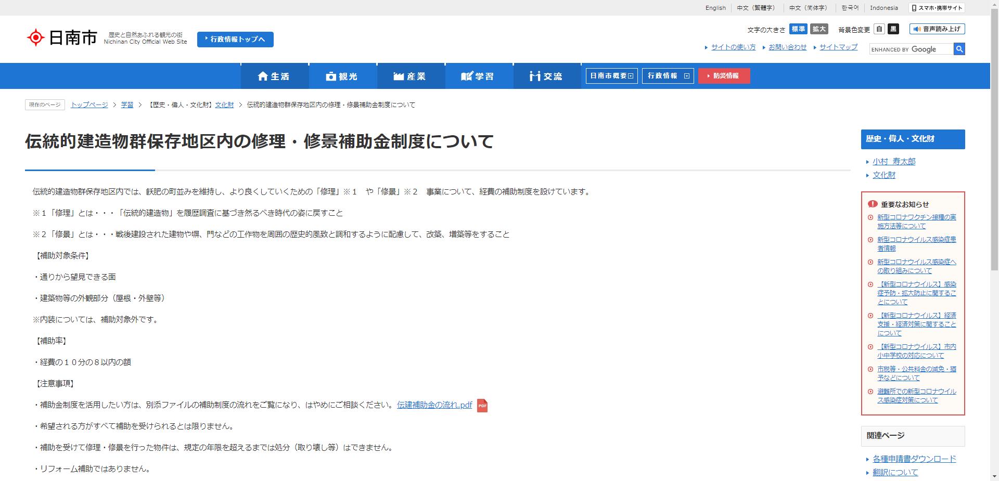Open 市税等・公共料金の減免・猶予などについて
Screen dimensions: 999x481
pos(916,373)
